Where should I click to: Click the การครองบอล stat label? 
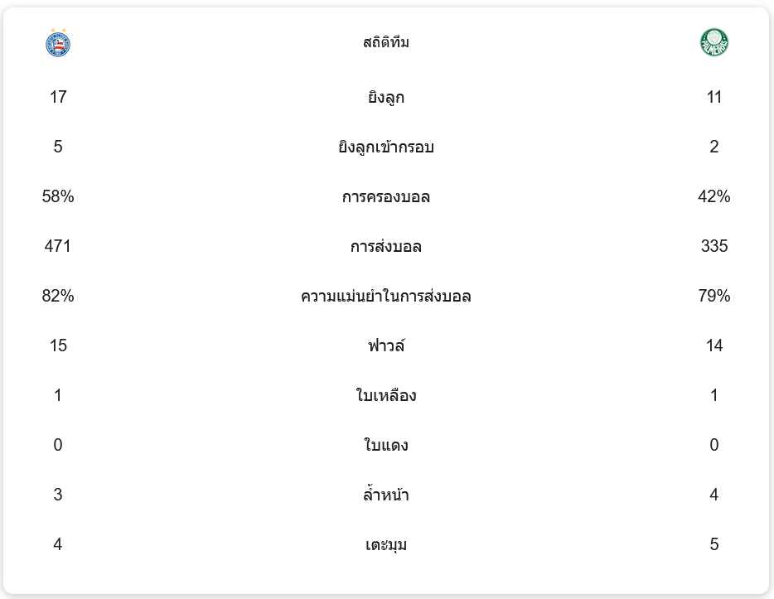386,197
